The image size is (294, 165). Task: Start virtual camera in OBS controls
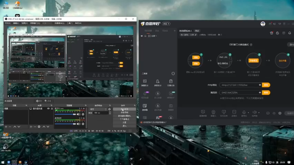coord(125,116)
